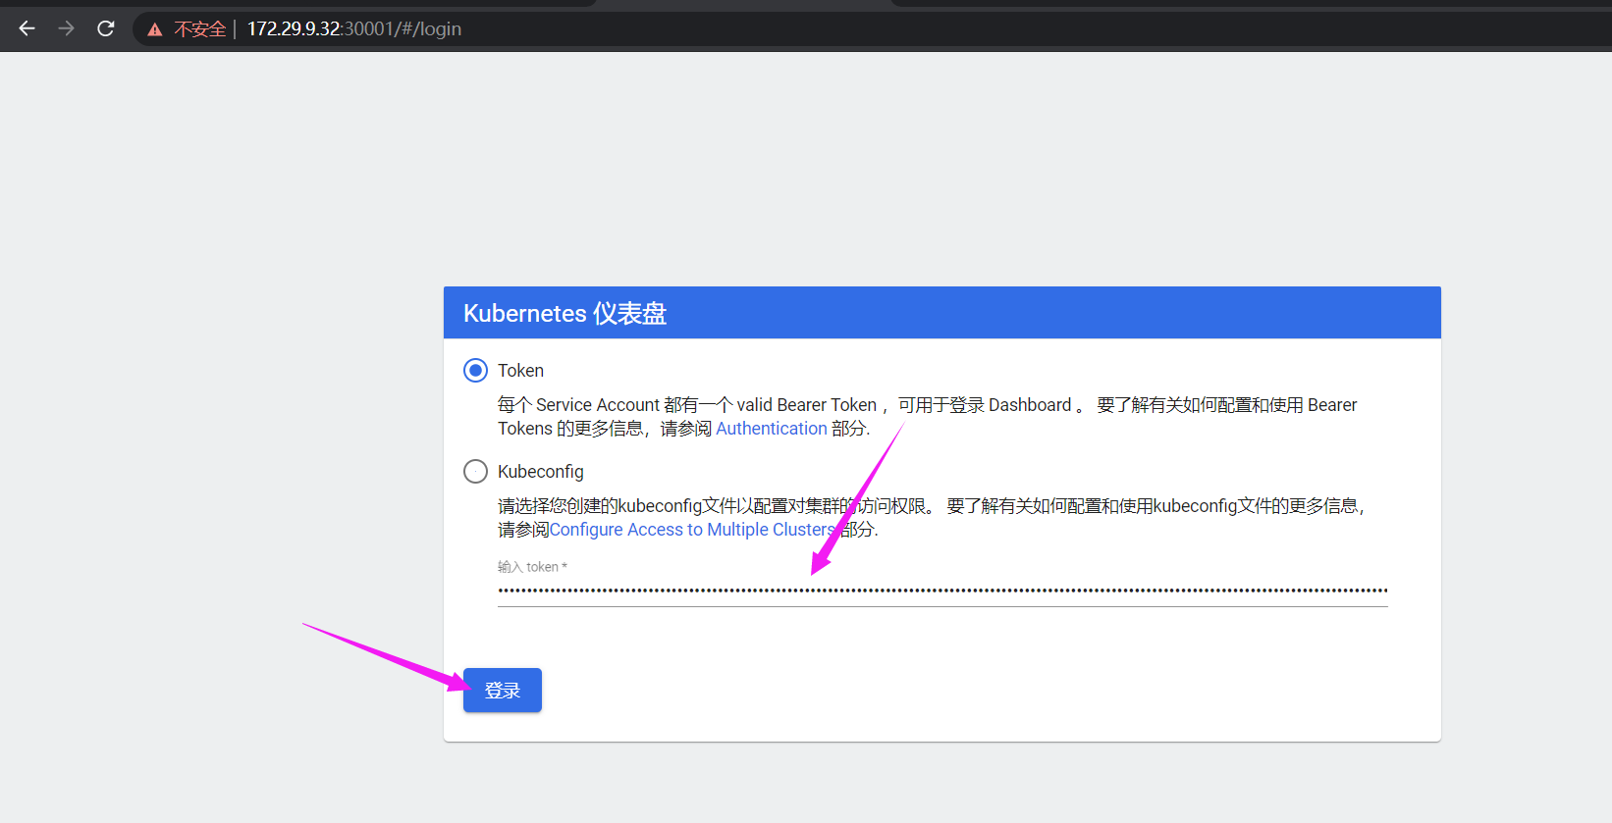Click the 不安全 site security label
Screen dimensions: 1612x823
click(199, 29)
